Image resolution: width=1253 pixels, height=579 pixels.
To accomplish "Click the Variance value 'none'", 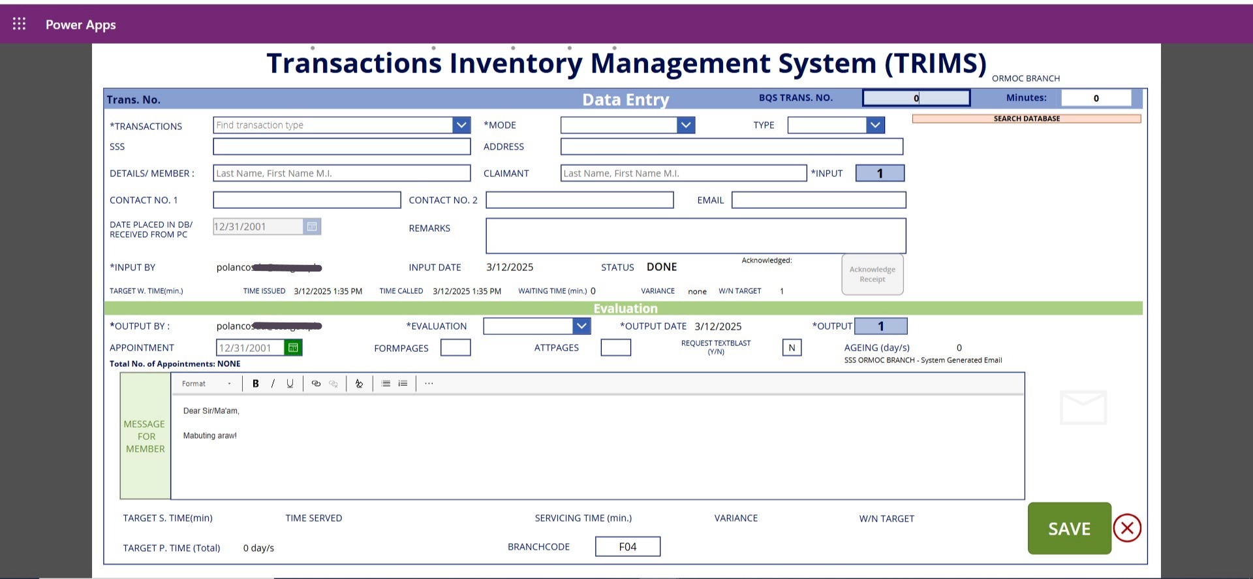I will point(697,292).
